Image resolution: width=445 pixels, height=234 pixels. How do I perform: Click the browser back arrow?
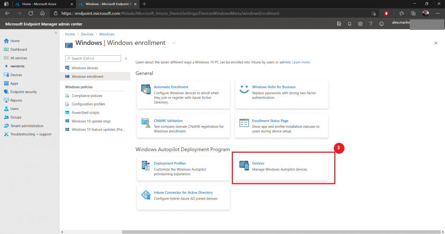pos(7,13)
